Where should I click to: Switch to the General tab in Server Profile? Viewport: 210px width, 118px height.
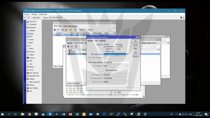click(x=90, y=41)
